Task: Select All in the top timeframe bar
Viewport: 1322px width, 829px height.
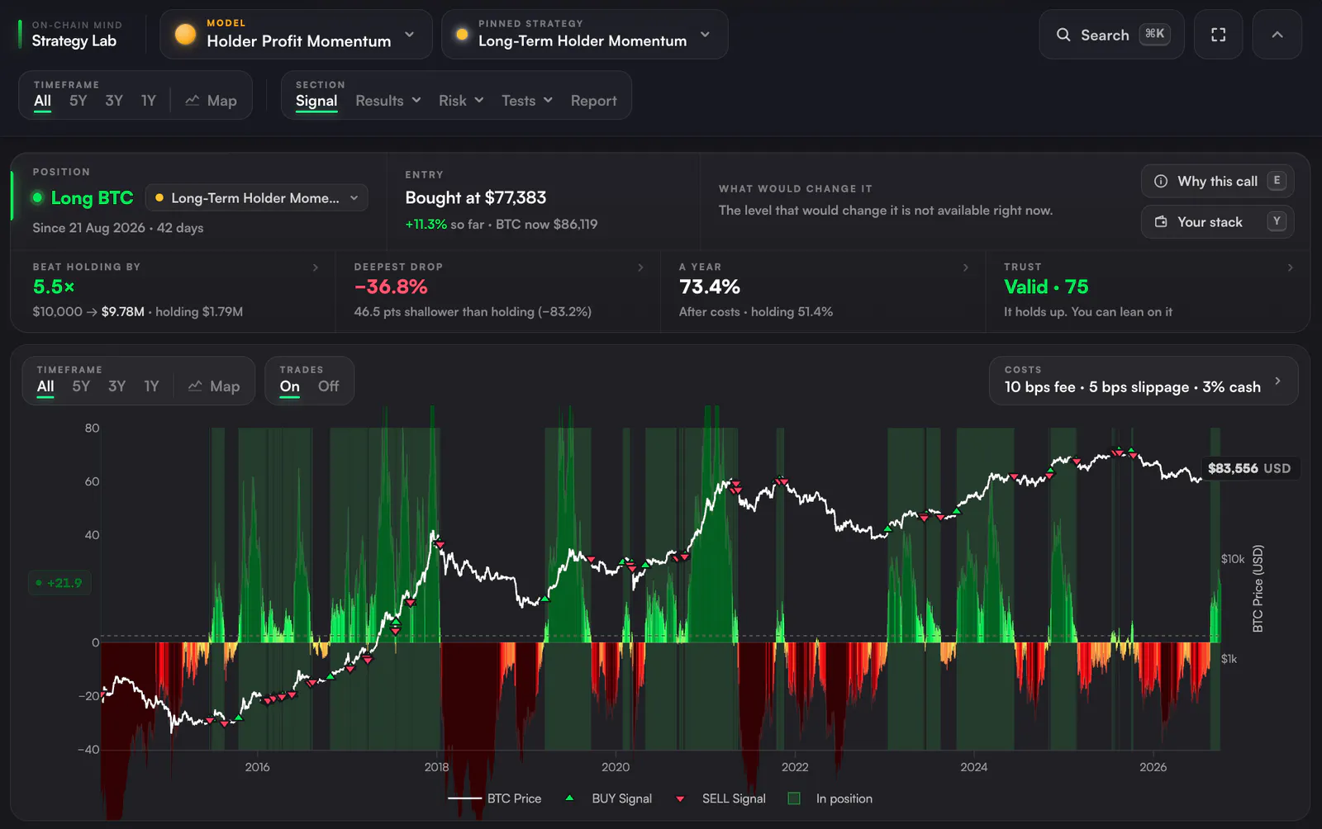Action: coord(42,101)
